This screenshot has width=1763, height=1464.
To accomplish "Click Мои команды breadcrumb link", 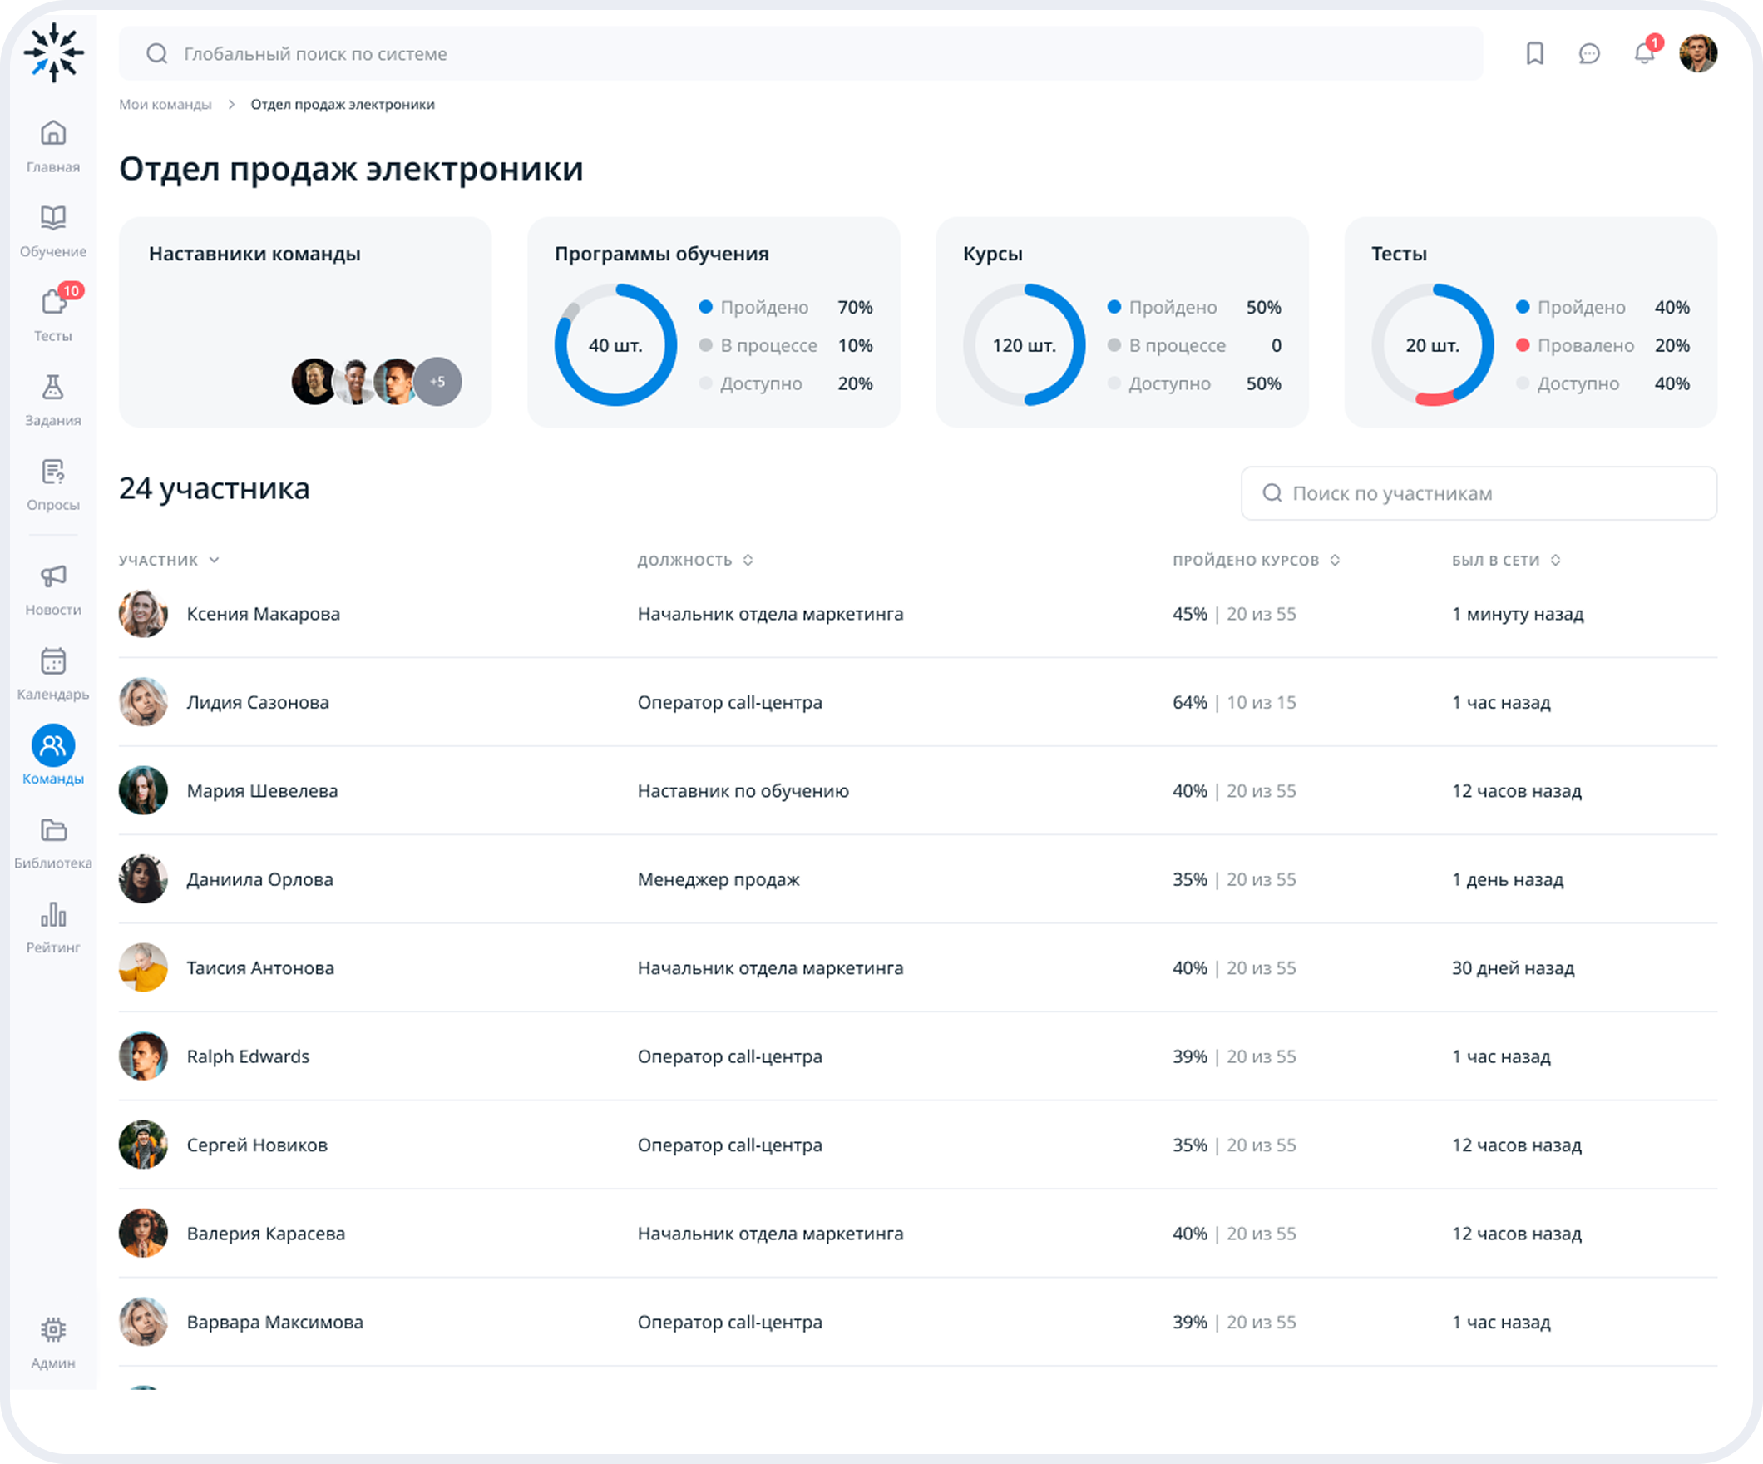I will (165, 104).
